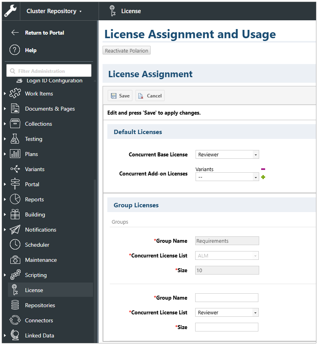Click the Reactivate Polarion button
This screenshot has width=318, height=345.
[x=126, y=51]
